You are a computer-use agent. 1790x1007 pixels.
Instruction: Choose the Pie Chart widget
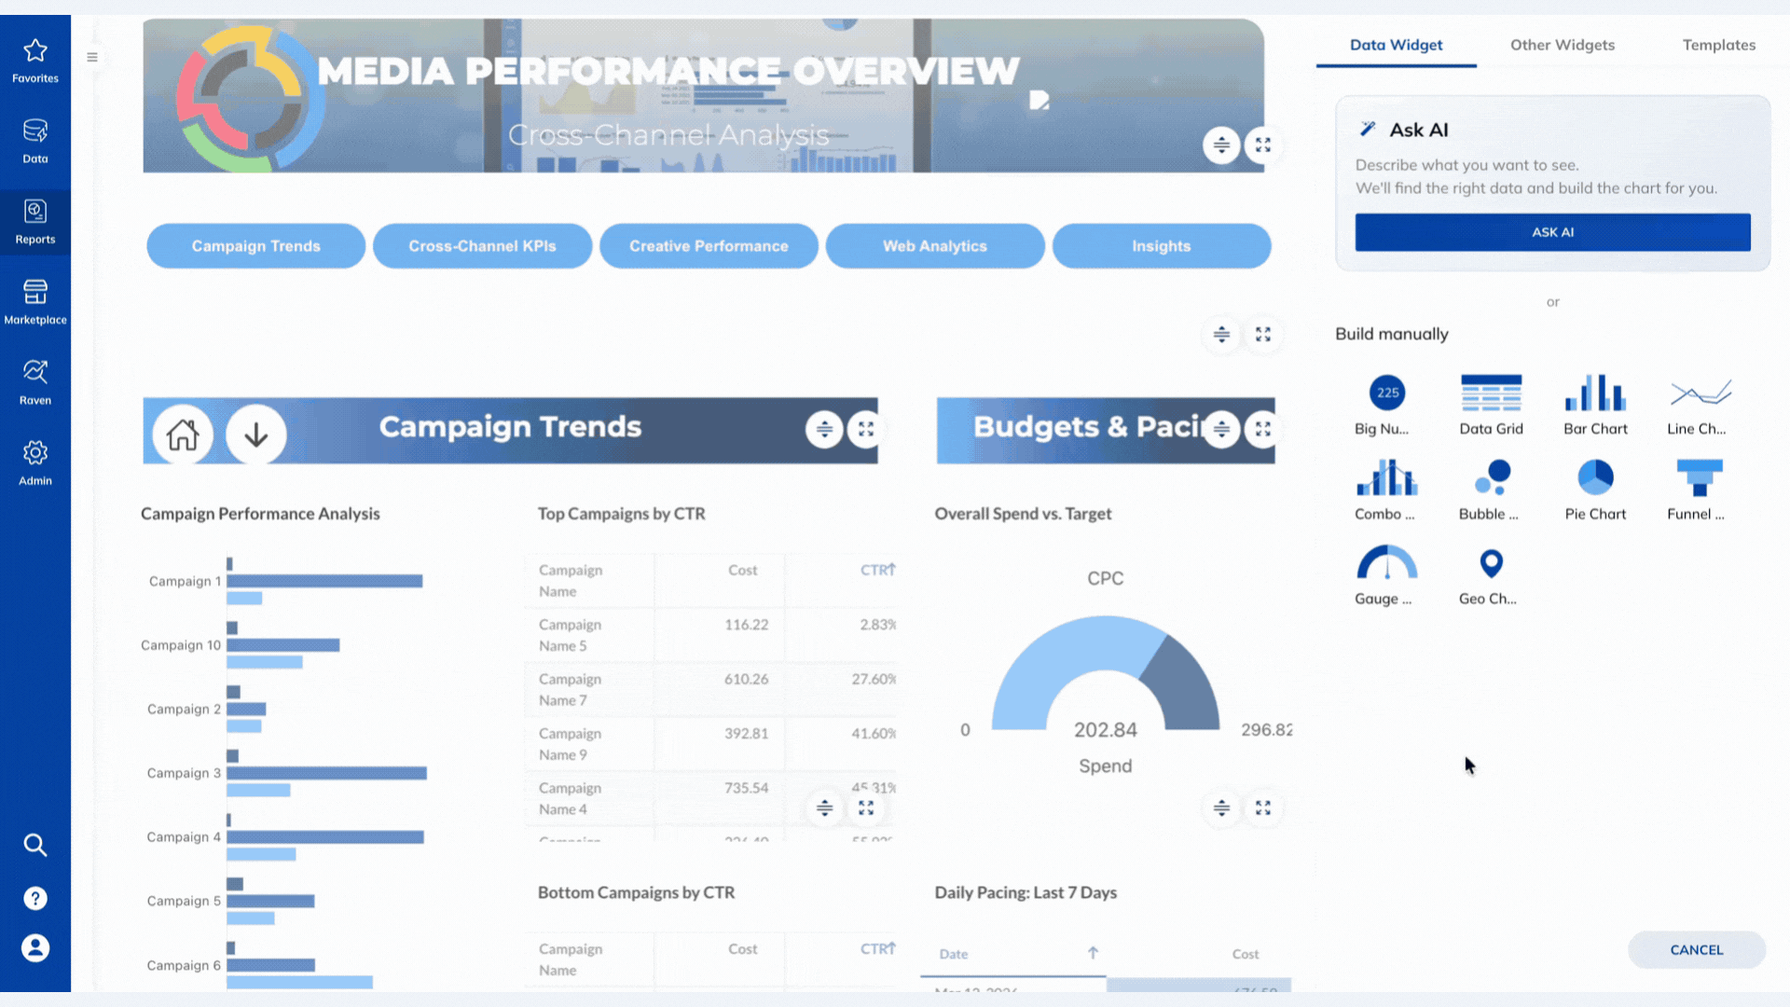1595,478
